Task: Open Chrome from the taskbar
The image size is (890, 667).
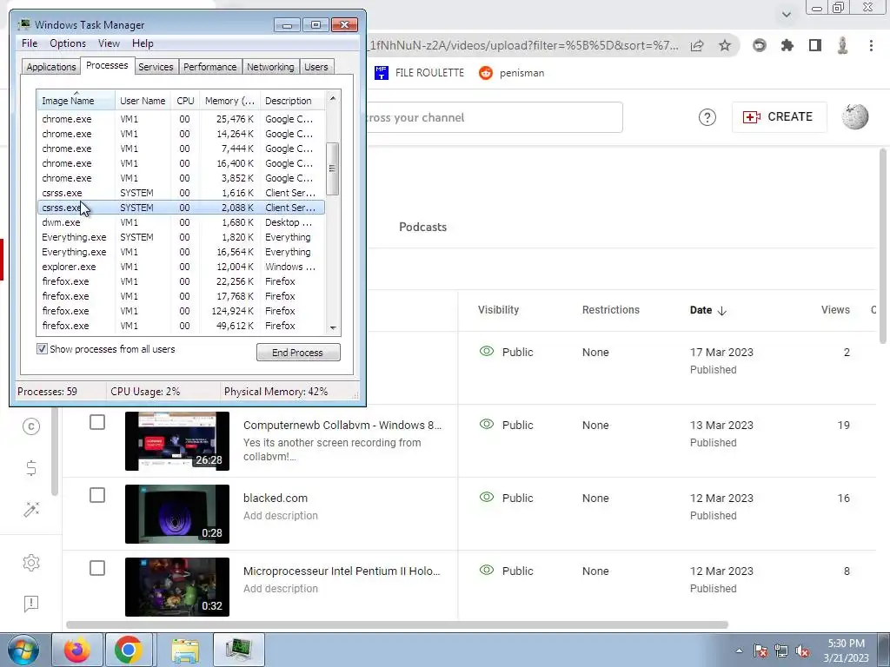Action: pos(129,650)
